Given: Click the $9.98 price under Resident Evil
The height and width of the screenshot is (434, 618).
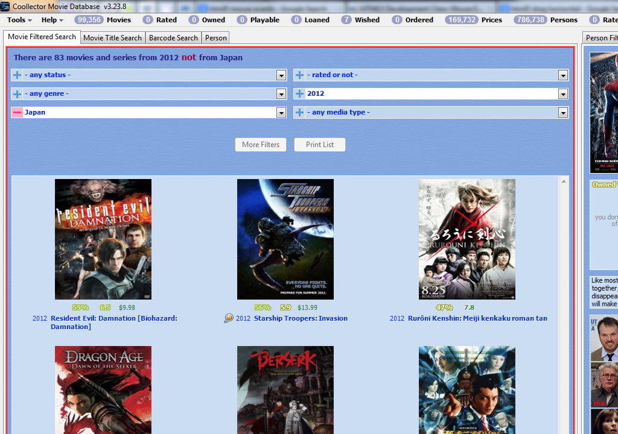Looking at the screenshot, I should click(x=127, y=307).
